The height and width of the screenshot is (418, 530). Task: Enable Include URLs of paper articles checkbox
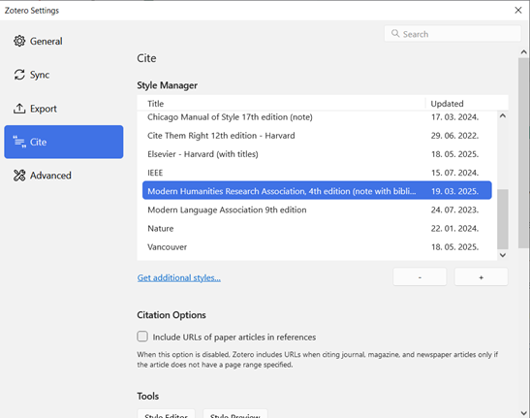click(142, 337)
